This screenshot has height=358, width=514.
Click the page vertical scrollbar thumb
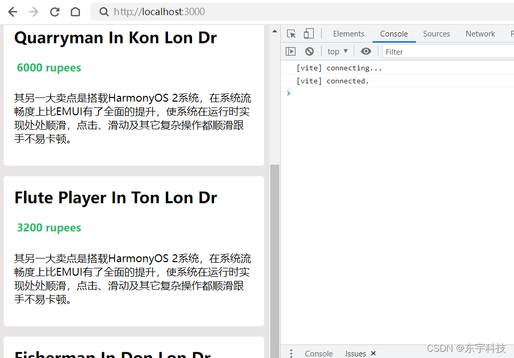tap(274, 261)
